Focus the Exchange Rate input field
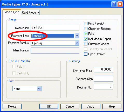 (x=103, y=70)
